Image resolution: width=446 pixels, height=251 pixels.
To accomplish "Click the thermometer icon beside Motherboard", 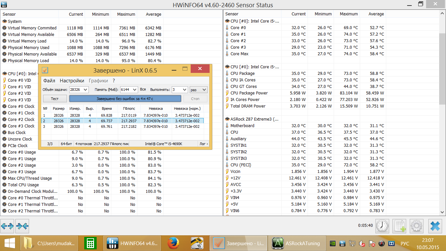I will coord(227,126).
